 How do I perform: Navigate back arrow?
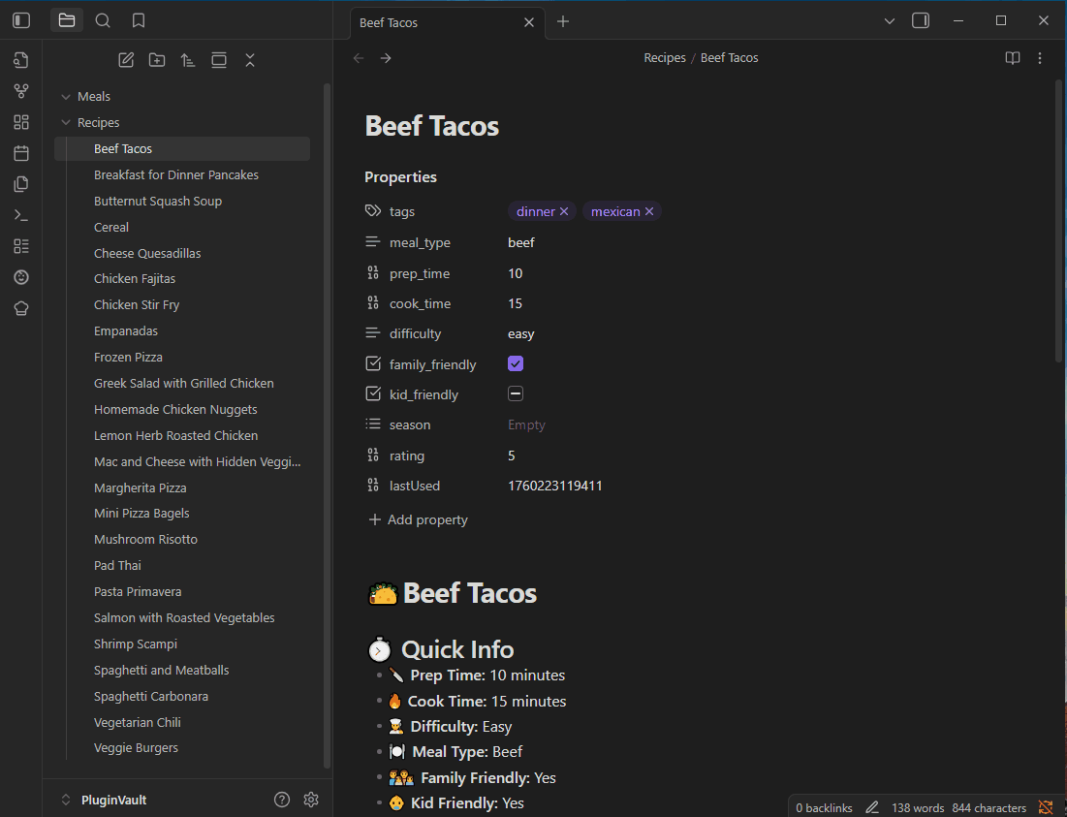click(359, 58)
